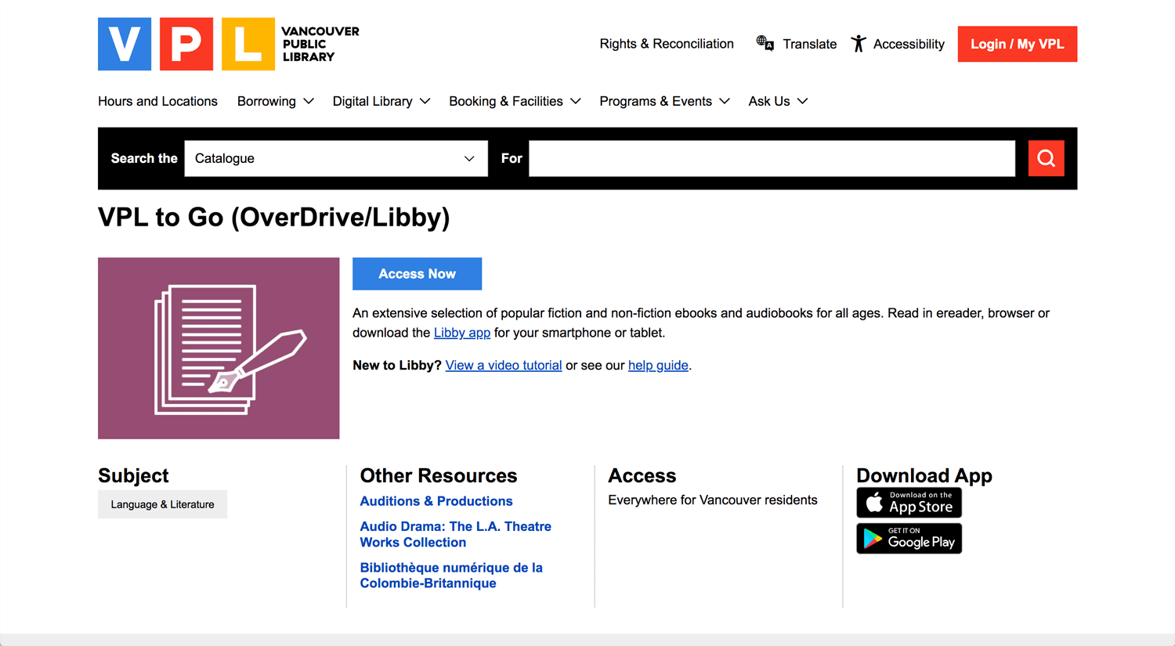Open View a video tutorial link

tap(504, 365)
